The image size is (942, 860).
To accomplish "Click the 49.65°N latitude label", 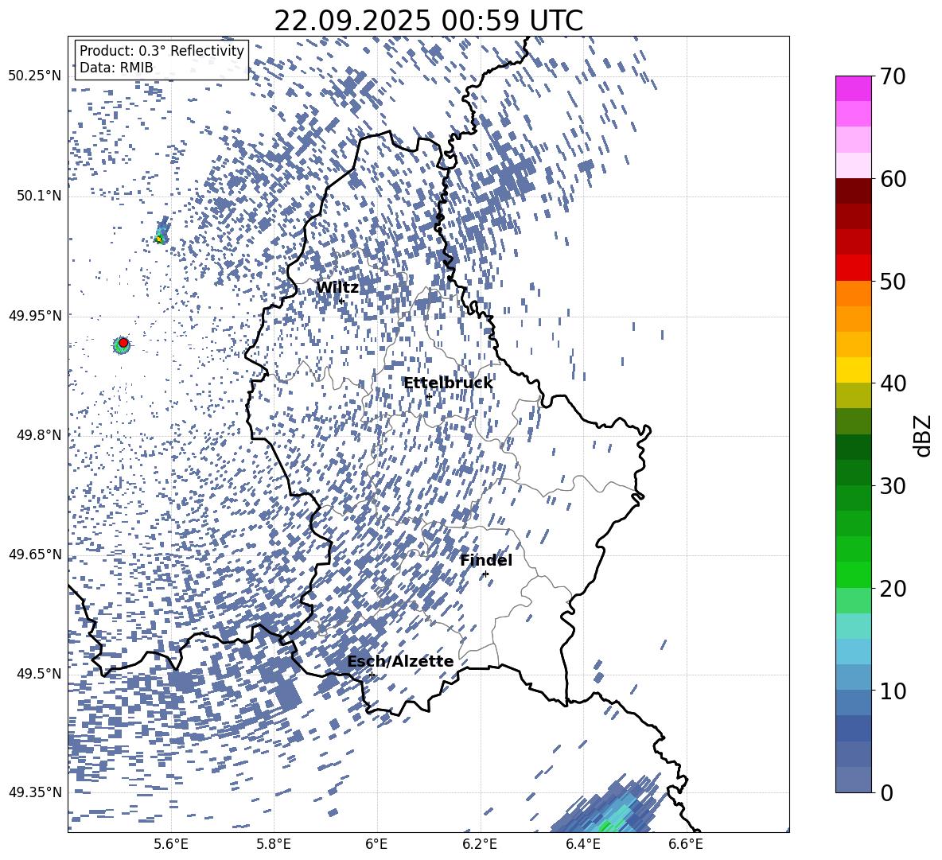I will click(35, 554).
